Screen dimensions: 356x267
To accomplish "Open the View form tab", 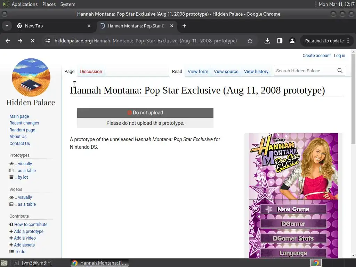I will pyautogui.click(x=198, y=72).
